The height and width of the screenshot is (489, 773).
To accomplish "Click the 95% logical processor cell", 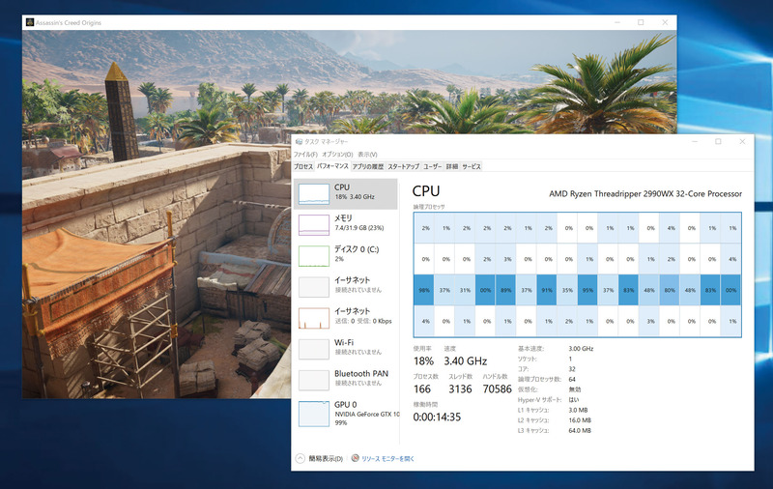I will click(x=587, y=290).
